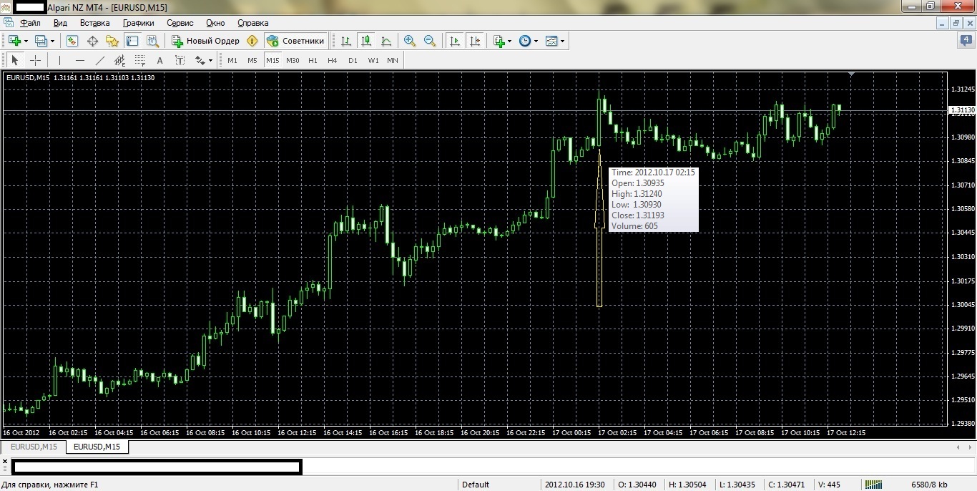Select the cursor pointer tool
The height and width of the screenshot is (491, 977).
[x=14, y=60]
